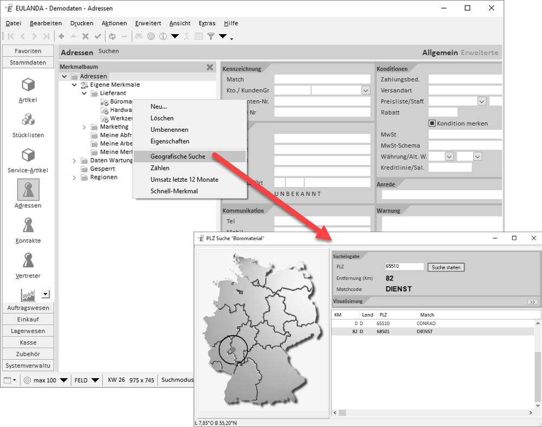Open the first Währung dropdown
This screenshot has height=427, width=542.
point(449,157)
